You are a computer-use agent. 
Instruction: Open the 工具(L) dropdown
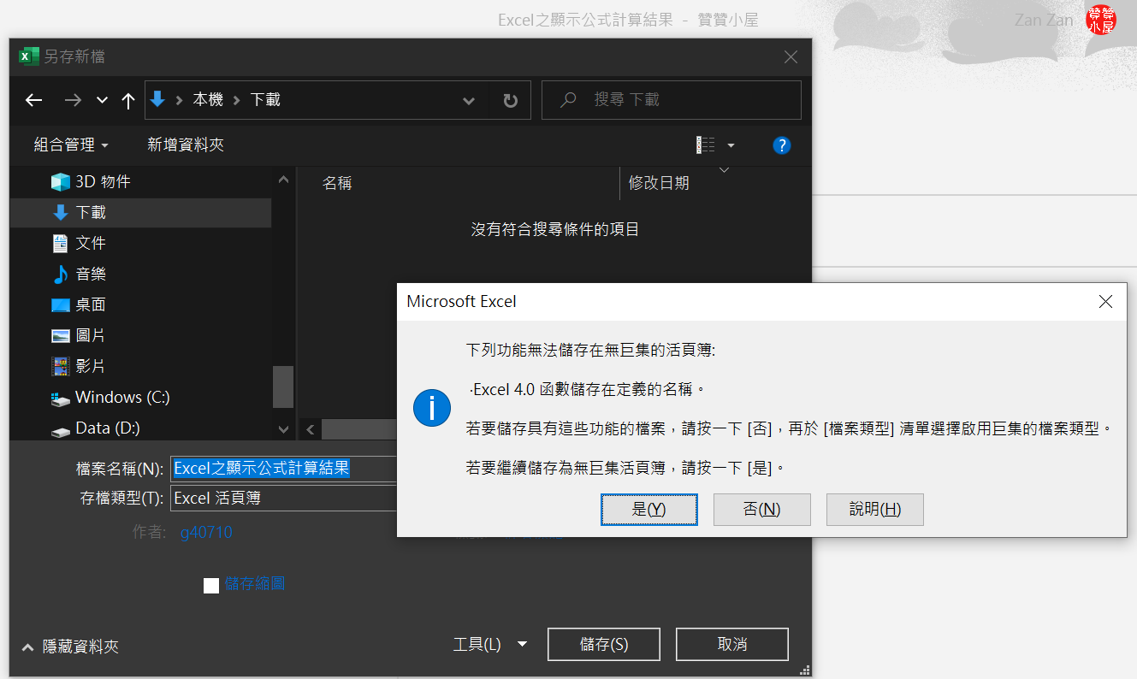(489, 644)
